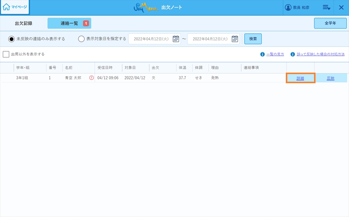
Task: Switch to the 連絡一覧 tab
Action: coord(69,23)
